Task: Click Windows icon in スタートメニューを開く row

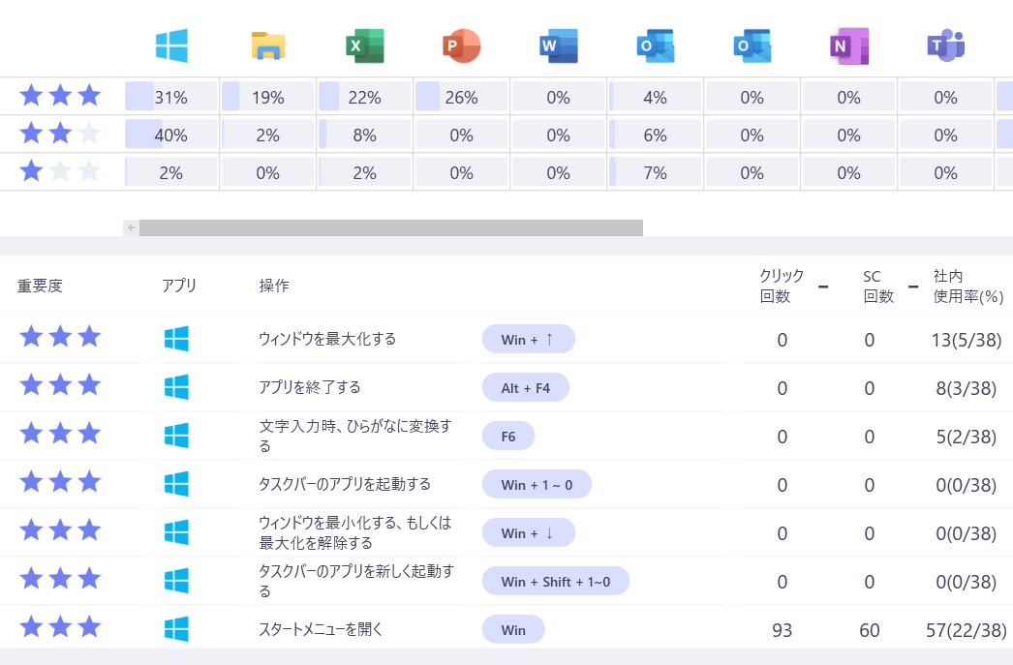Action: click(176, 629)
